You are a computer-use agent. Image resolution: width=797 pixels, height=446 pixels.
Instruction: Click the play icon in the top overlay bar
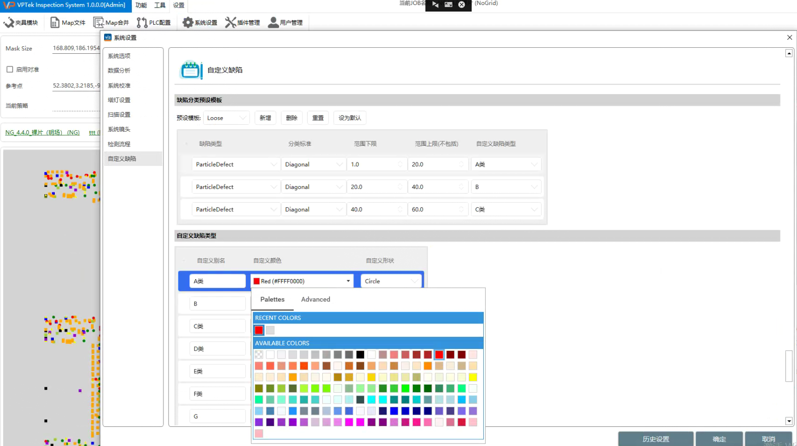pyautogui.click(x=435, y=5)
